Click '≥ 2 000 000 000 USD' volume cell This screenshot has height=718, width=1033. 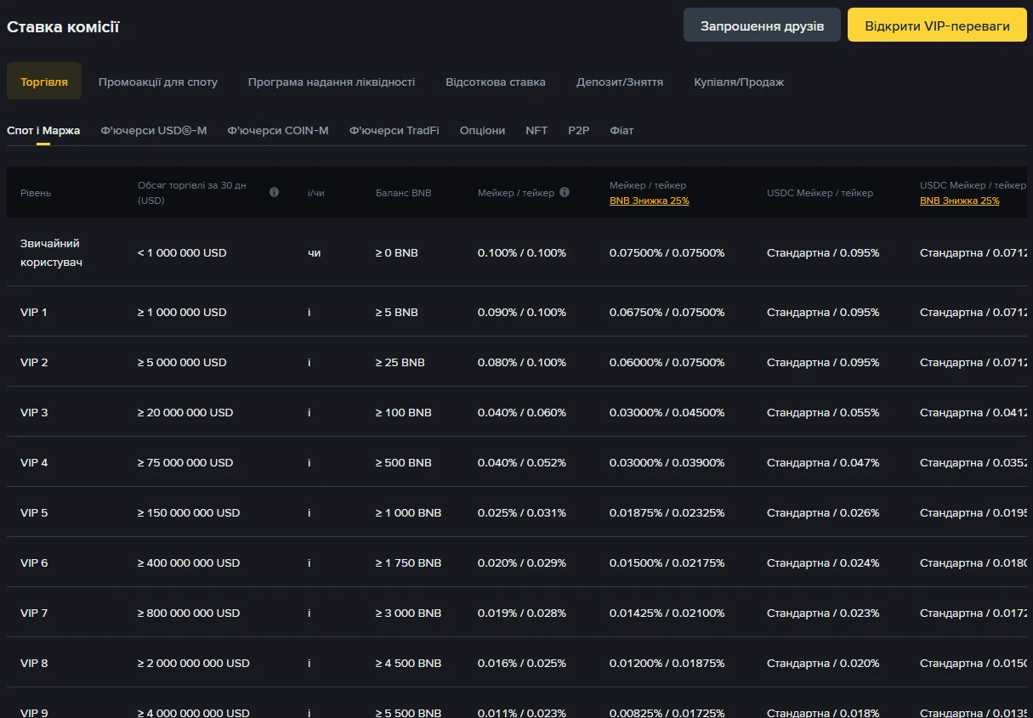pos(194,663)
